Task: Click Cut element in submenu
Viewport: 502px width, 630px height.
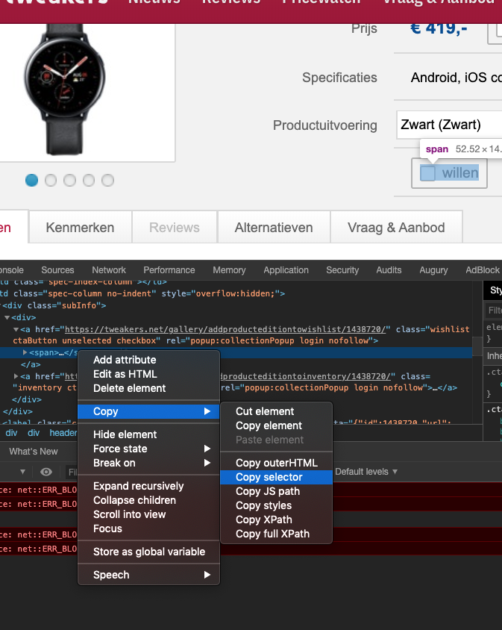Action: (276, 411)
